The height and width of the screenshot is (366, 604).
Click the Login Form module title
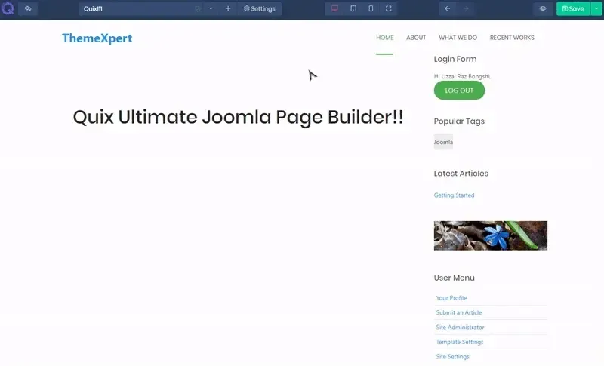tap(455, 60)
